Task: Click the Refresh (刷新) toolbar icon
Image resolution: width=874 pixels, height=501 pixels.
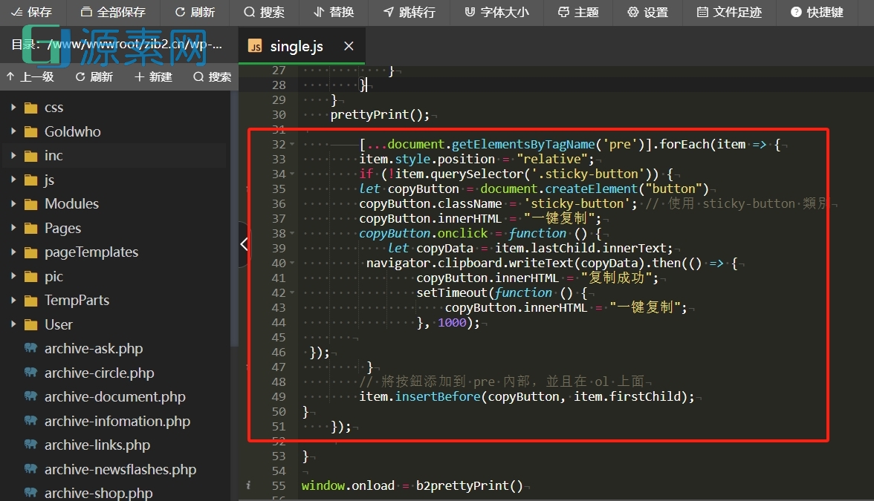Action: (x=195, y=13)
